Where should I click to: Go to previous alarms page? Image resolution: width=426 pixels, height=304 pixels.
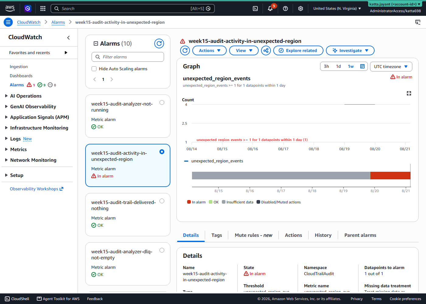[x=95, y=79]
